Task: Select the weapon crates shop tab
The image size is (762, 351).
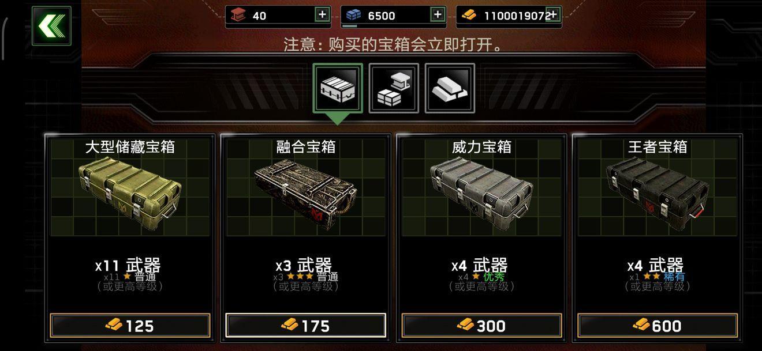Action: 338,88
